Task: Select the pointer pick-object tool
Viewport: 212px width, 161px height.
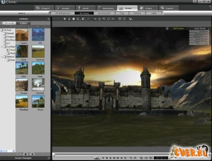Action: coord(95,19)
